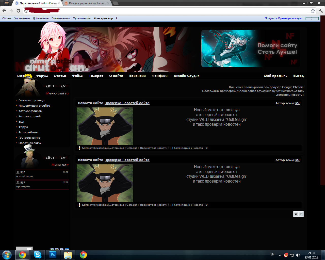325x260 pixels.
Task: Open the 'Общее' admin menu
Action: coord(7,18)
